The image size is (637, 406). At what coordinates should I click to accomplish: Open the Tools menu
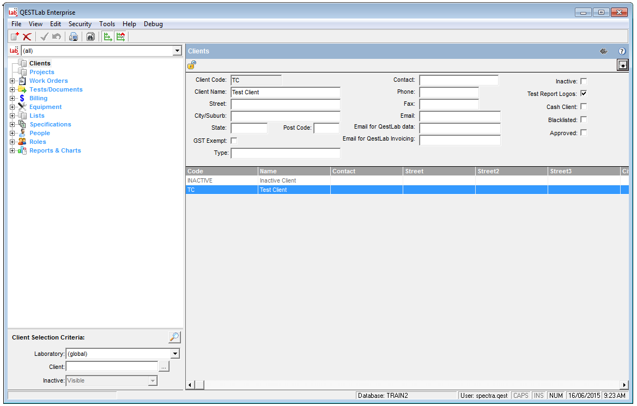[x=107, y=24]
